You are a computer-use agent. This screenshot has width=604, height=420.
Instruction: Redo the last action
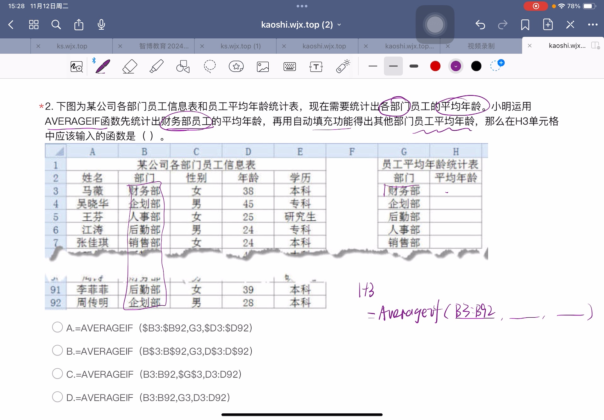coord(503,25)
